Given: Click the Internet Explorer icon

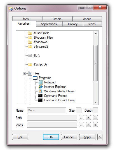Looking at the screenshot, I should (41, 87).
